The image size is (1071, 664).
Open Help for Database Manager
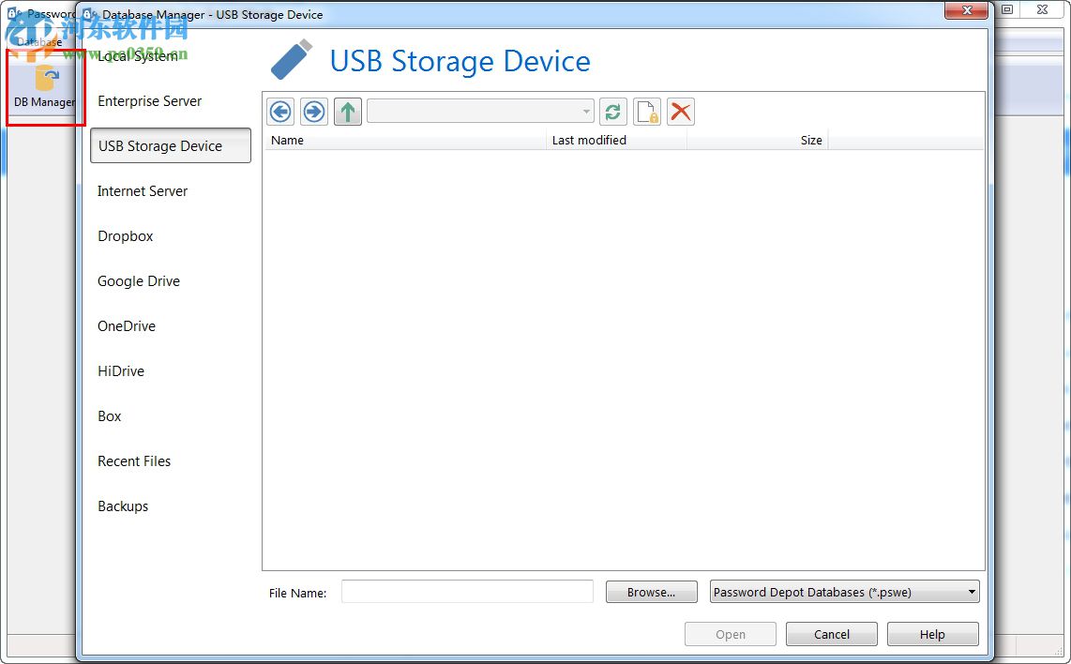coord(932,635)
